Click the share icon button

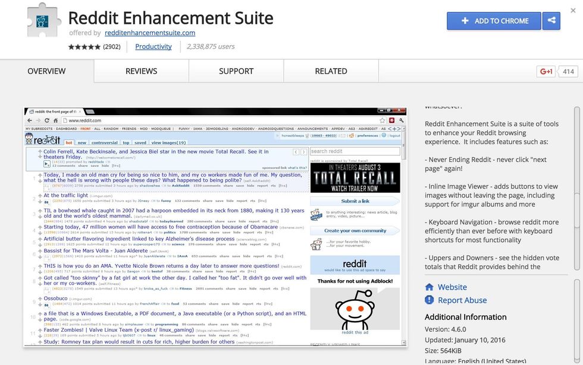[551, 21]
